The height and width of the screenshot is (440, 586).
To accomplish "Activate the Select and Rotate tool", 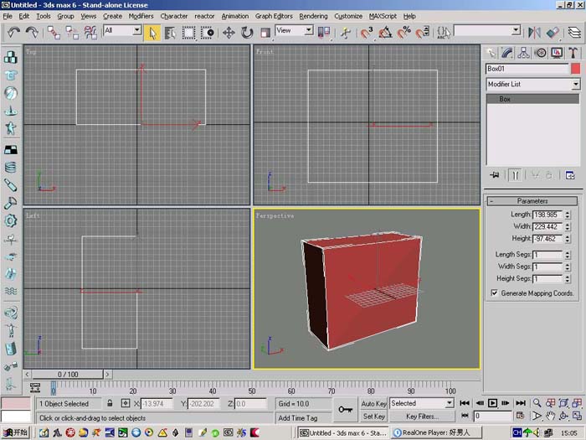I will pyautogui.click(x=247, y=33).
